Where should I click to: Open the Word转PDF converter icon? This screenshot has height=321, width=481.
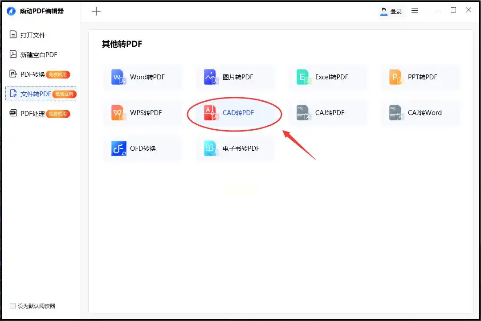click(x=118, y=77)
